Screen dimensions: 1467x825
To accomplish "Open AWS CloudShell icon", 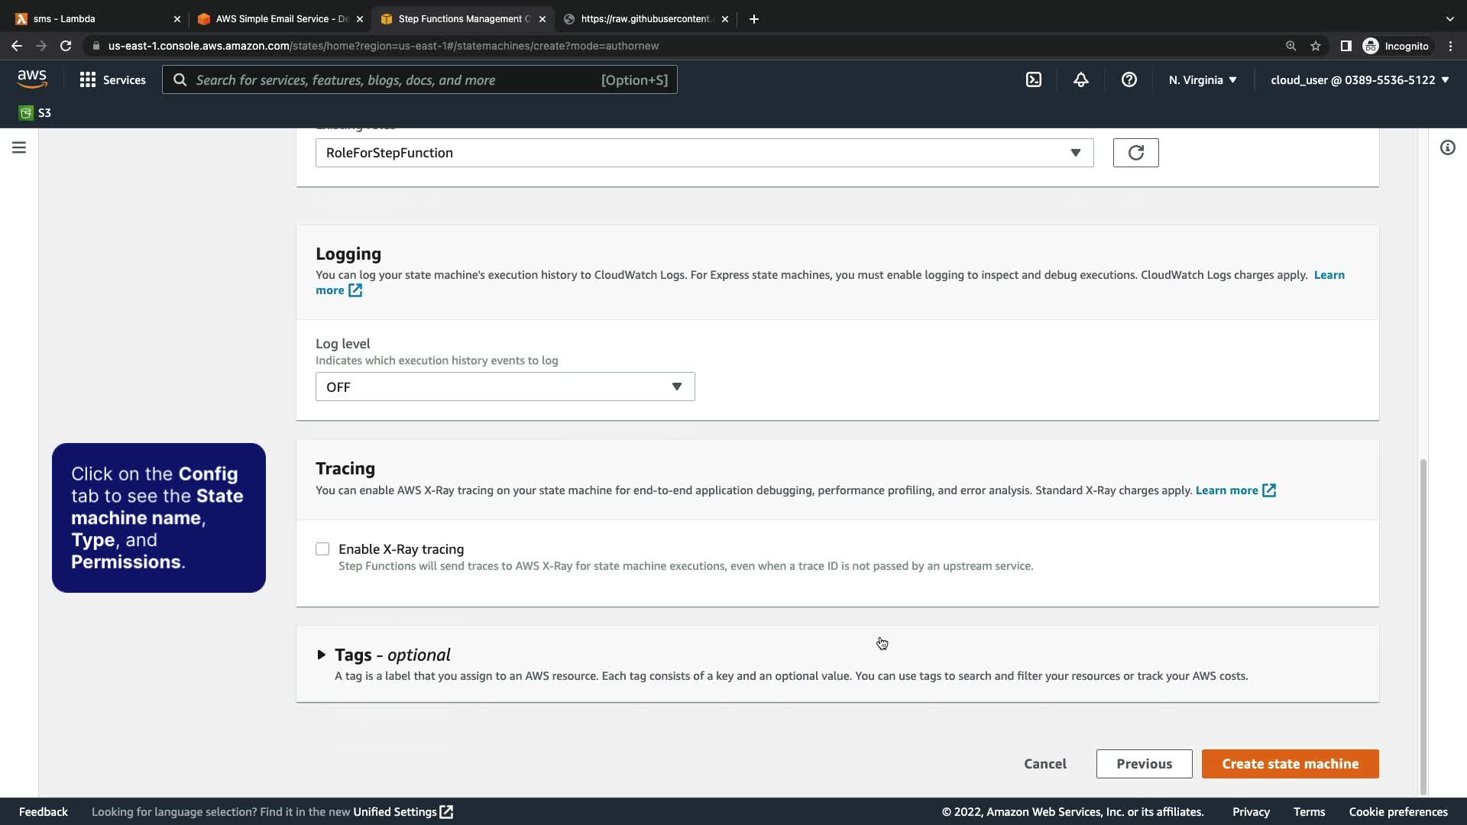I will click(1033, 79).
